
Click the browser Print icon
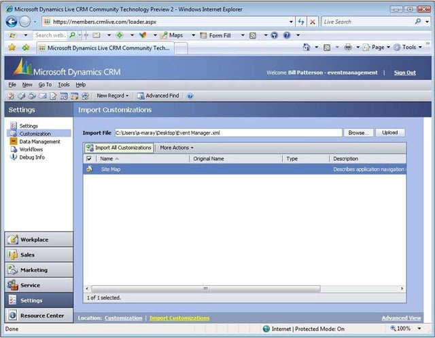pyautogui.click(x=348, y=48)
